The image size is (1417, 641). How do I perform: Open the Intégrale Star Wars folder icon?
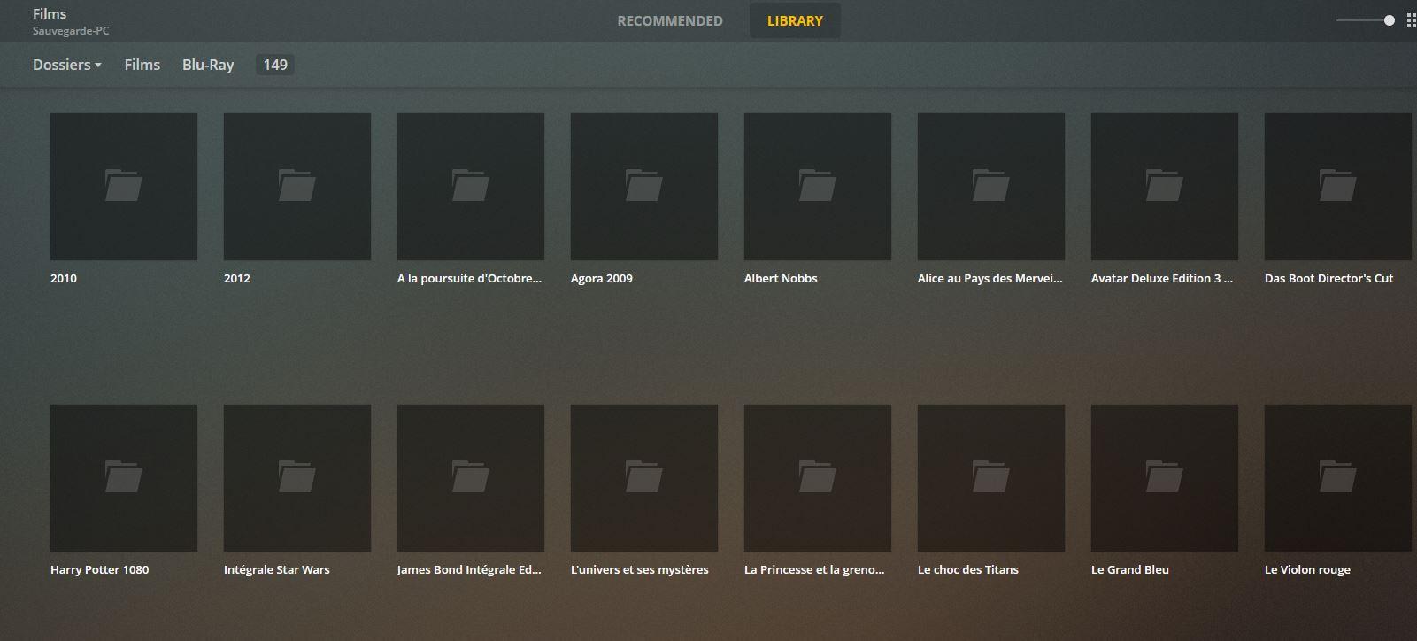click(x=296, y=477)
